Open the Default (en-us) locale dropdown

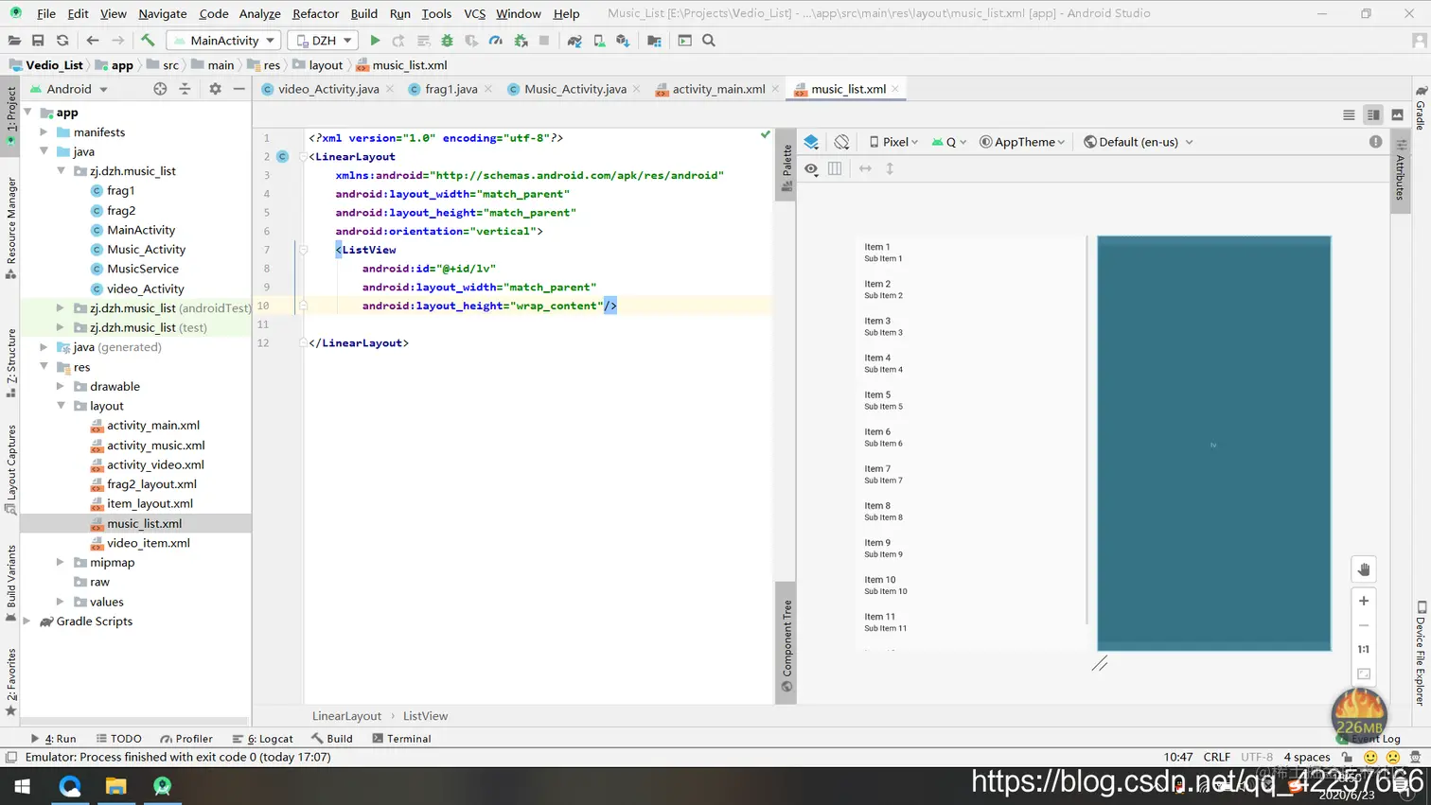(1139, 142)
